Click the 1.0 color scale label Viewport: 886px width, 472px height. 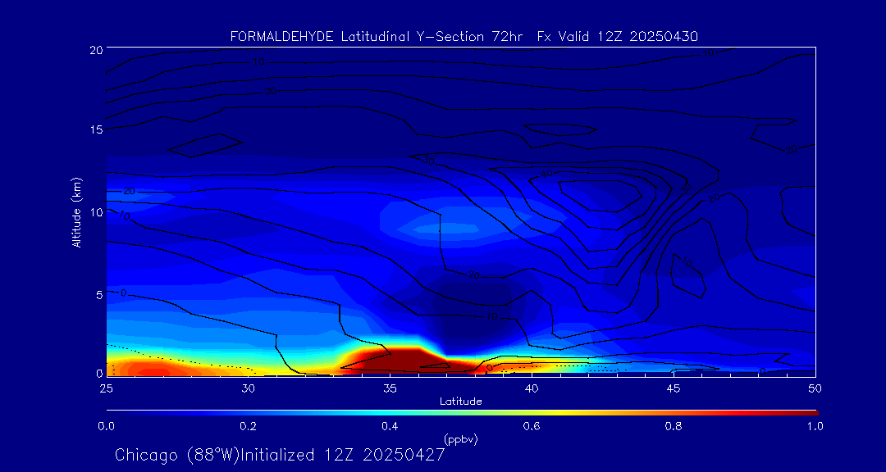(815, 426)
